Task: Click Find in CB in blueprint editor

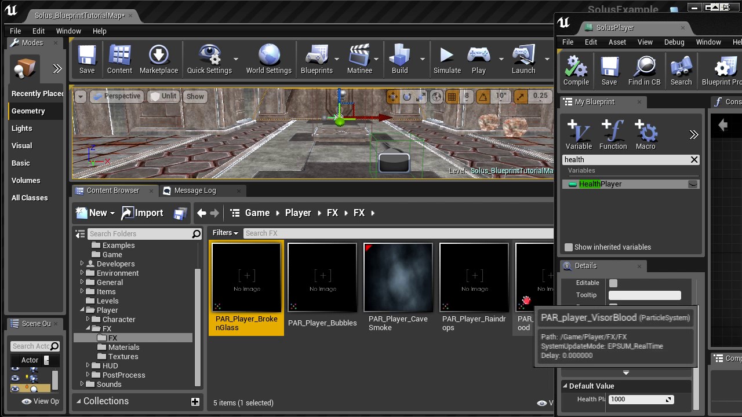Action: coord(645,71)
